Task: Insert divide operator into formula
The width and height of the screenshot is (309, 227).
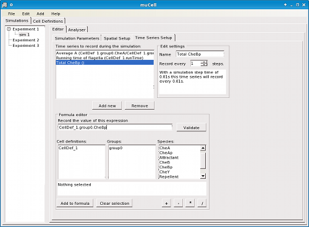Action: click(202, 203)
